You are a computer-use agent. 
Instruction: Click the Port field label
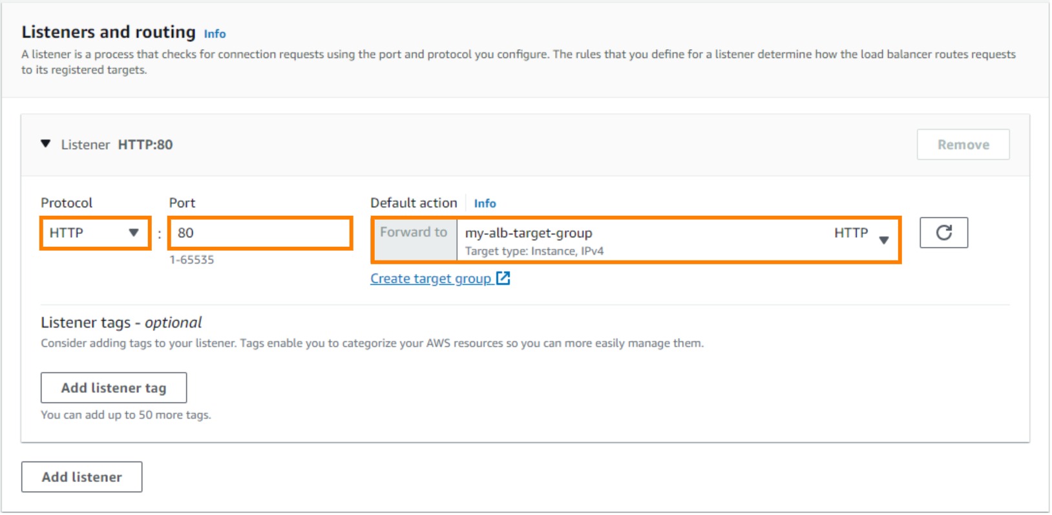182,203
